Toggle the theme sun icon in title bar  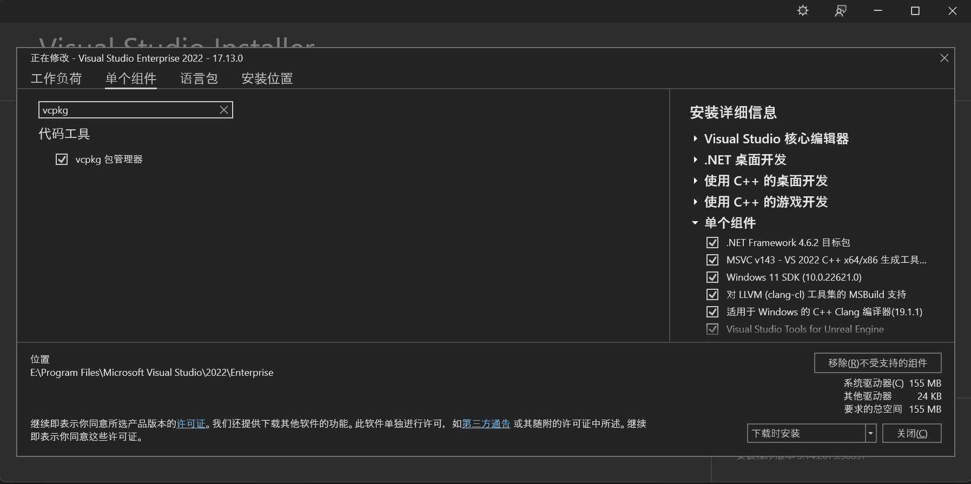click(x=803, y=11)
